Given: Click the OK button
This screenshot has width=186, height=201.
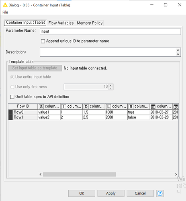Looking at the screenshot, I should coord(82,193).
